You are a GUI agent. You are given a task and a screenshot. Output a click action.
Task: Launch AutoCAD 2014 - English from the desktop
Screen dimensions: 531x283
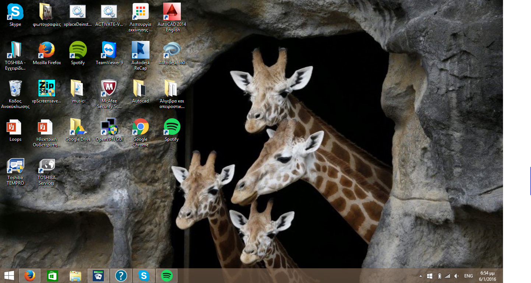tap(172, 18)
